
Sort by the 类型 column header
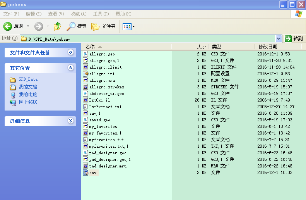click(x=232, y=47)
